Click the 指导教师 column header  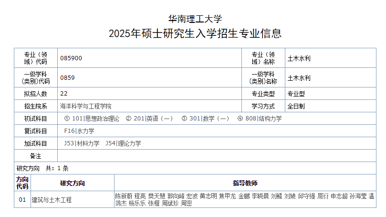pyautogui.click(x=245, y=183)
